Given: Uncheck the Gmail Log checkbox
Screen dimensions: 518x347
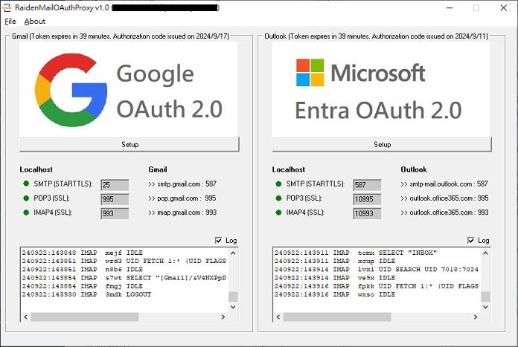Looking at the screenshot, I should 218,241.
